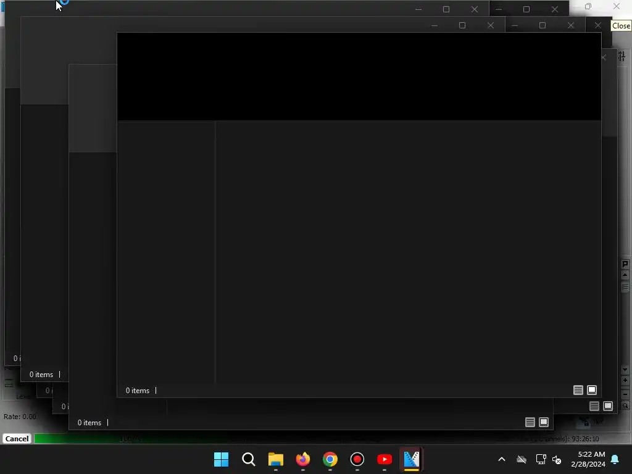
Task: Select the magnifier zoom tool icon
Action: 625,406
